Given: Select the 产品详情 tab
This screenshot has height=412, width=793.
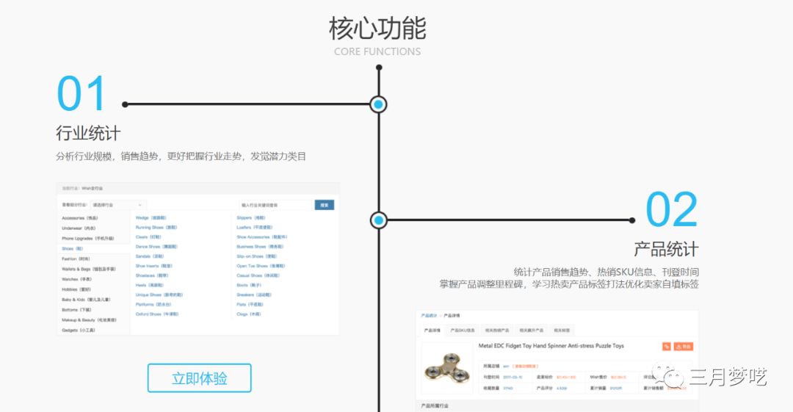Looking at the screenshot, I should [430, 330].
